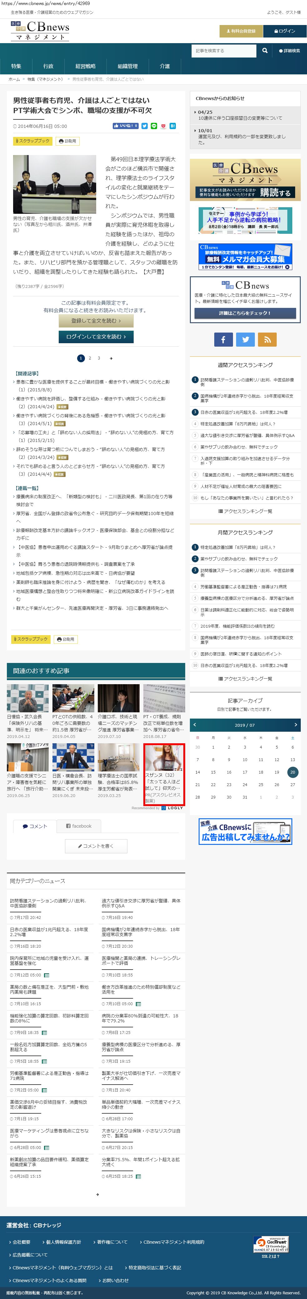Save article to Pocket
The width and height of the screenshot is (307, 1299).
coord(163,126)
